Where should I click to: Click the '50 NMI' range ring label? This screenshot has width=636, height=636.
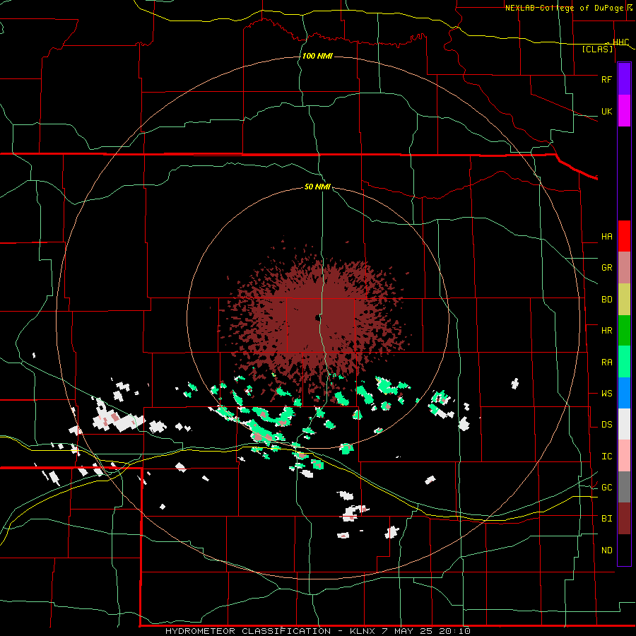point(317,187)
